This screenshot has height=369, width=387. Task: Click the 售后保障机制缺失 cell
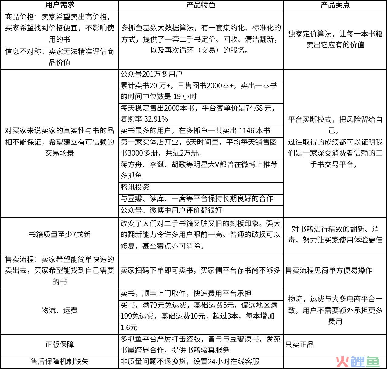pos(60,363)
